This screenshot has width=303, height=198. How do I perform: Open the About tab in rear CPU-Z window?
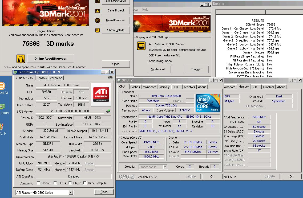pos(281,87)
